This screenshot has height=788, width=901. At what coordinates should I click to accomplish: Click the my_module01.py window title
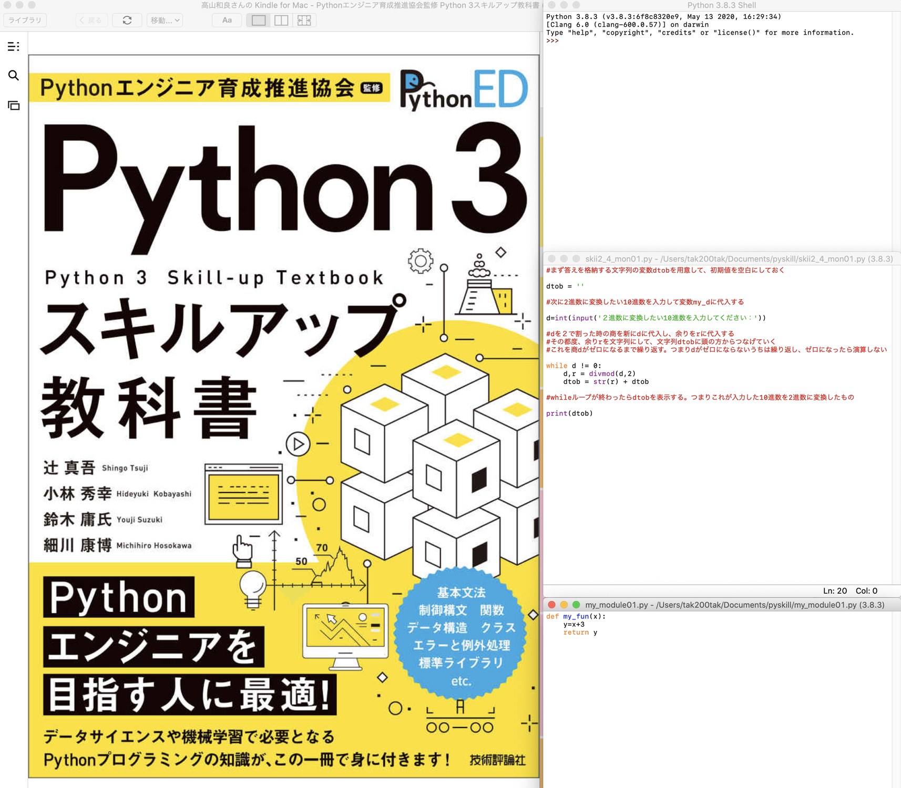pos(734,605)
